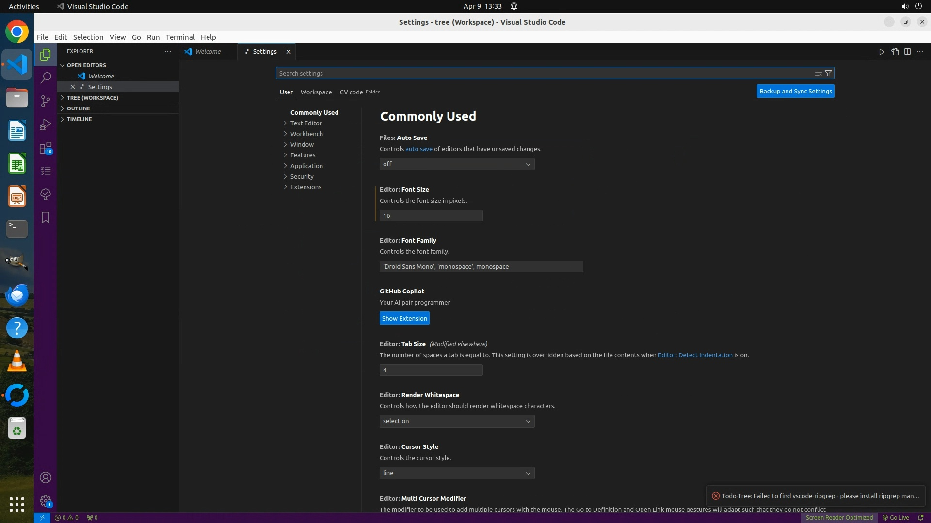Expand TREE (WORKSPACE) section in Explorer
The image size is (931, 523).
92,98
